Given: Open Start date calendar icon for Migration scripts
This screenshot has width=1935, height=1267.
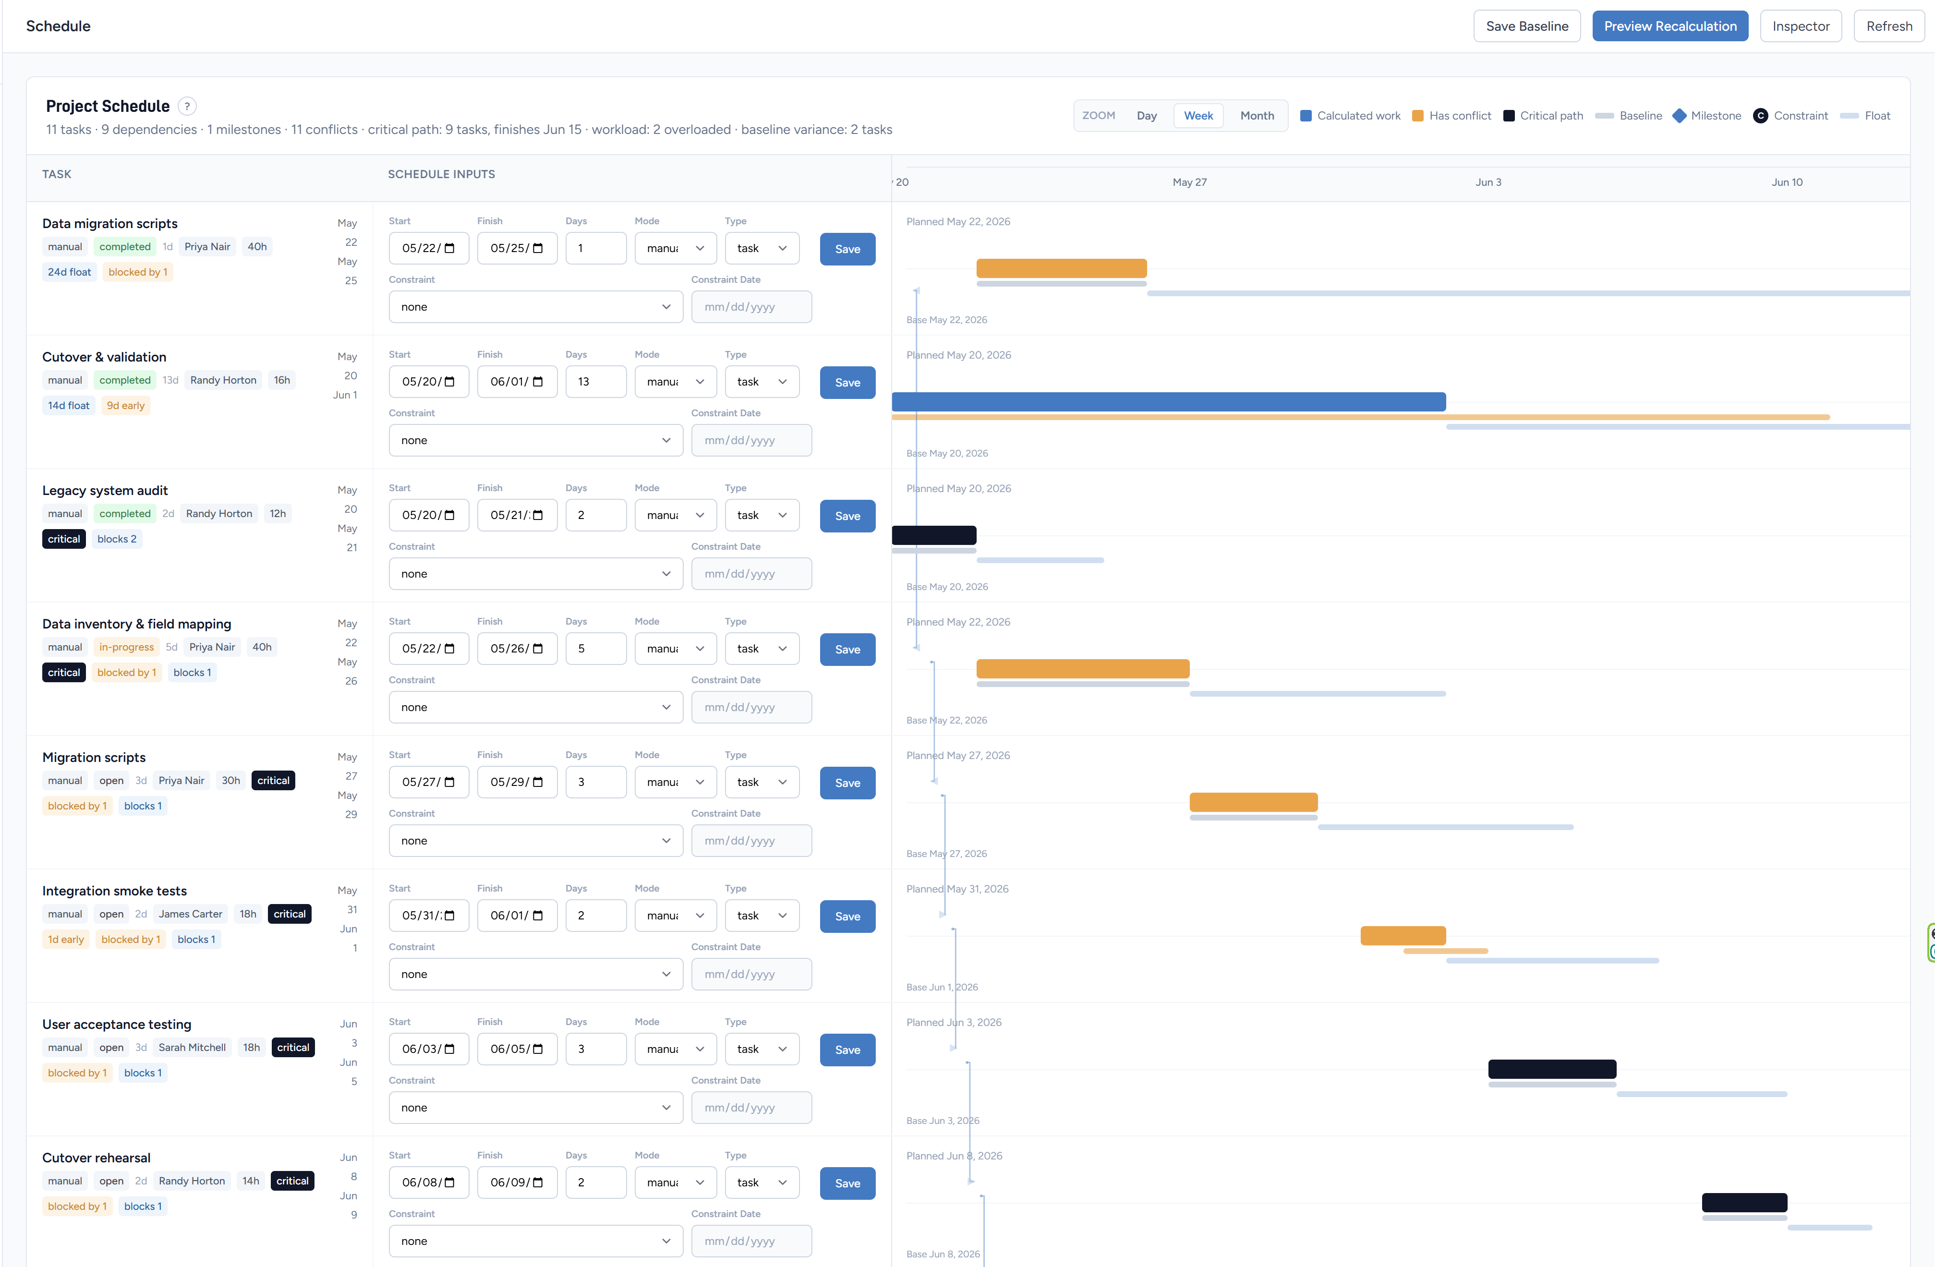Looking at the screenshot, I should [x=449, y=782].
